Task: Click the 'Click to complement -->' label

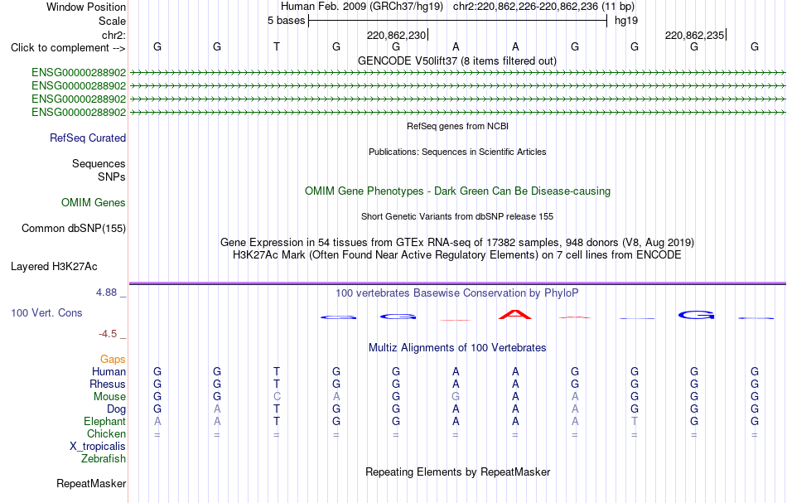Action: [x=68, y=48]
